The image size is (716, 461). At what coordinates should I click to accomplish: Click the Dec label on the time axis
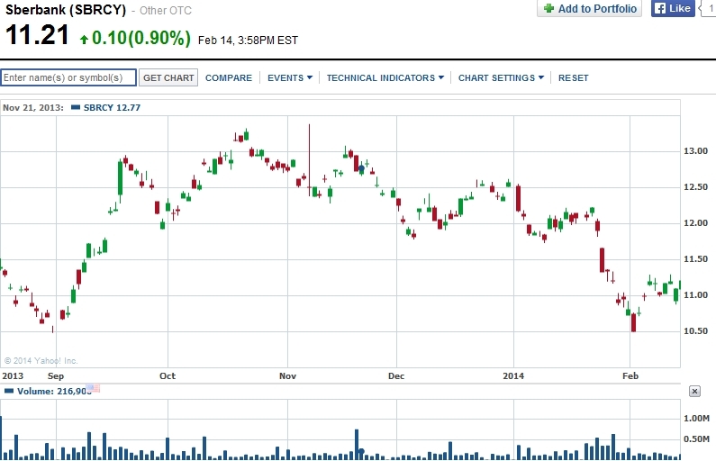tap(396, 375)
